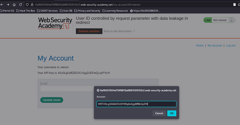This screenshot has width=240, height=125.
Task: Open reader view icon in address bar
Action: pyautogui.click(x=234, y=5)
